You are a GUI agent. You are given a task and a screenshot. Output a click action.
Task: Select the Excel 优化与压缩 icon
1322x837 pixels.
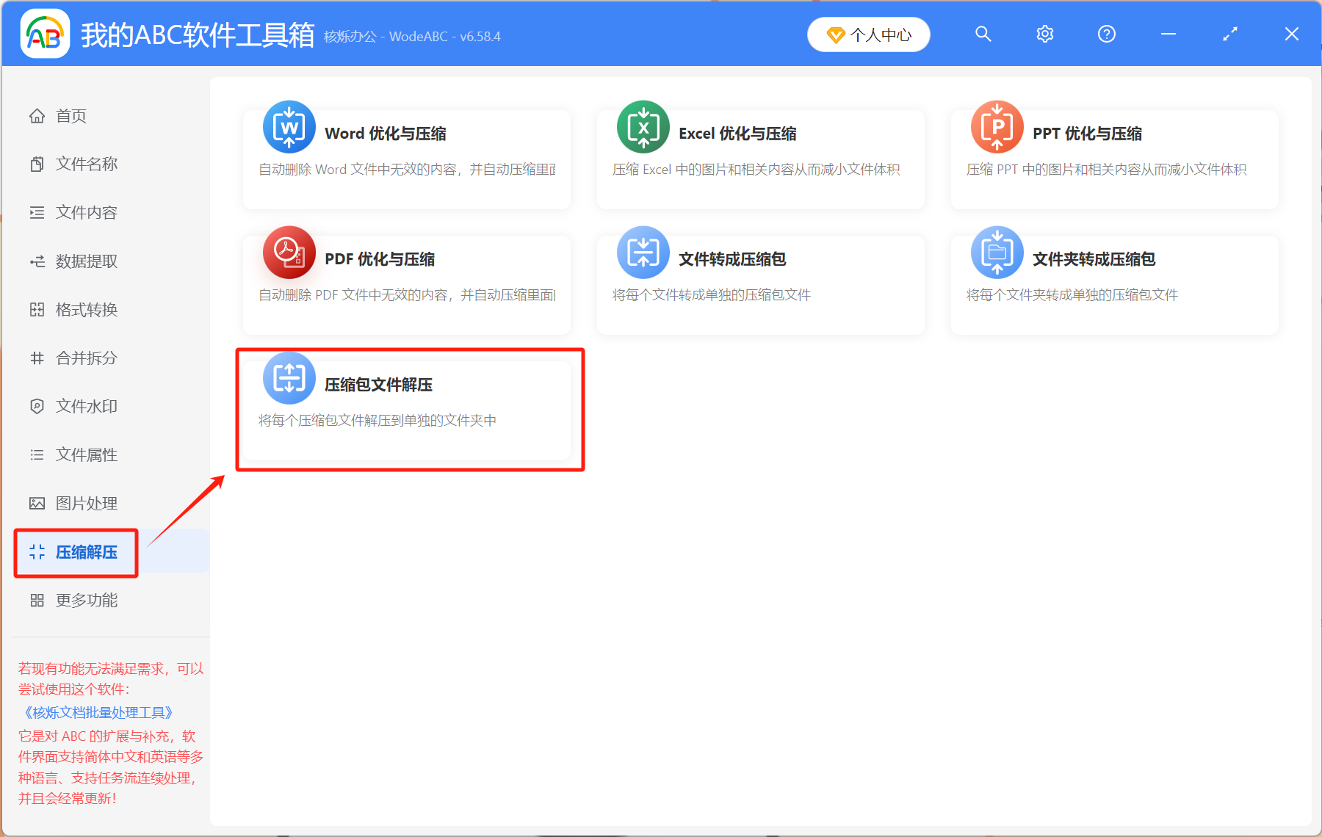(642, 127)
